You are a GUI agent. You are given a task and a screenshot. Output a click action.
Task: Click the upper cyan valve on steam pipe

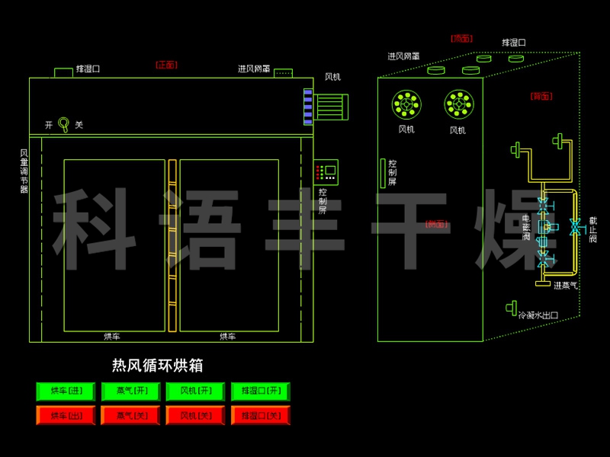(x=544, y=206)
